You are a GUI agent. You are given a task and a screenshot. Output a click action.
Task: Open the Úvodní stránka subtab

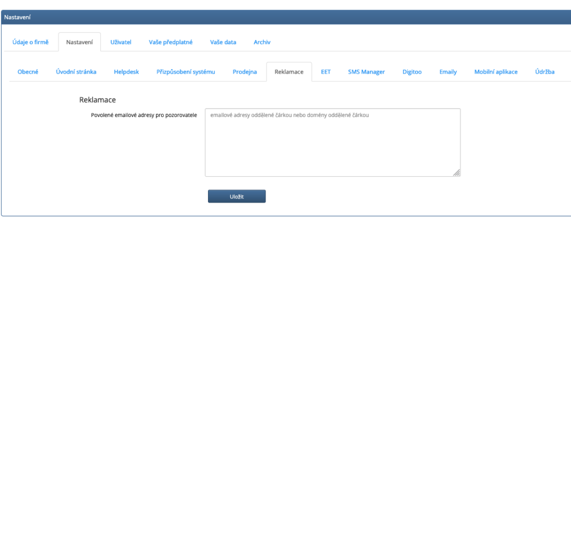[x=76, y=72]
